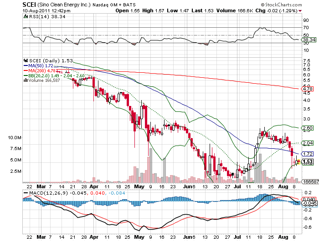This screenshot has width=319, height=241.
Task: Click the RSI(14) 38.34 panel label
Action: point(47,17)
